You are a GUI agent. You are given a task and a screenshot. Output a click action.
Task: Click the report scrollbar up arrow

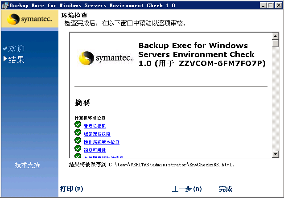pos(276,37)
